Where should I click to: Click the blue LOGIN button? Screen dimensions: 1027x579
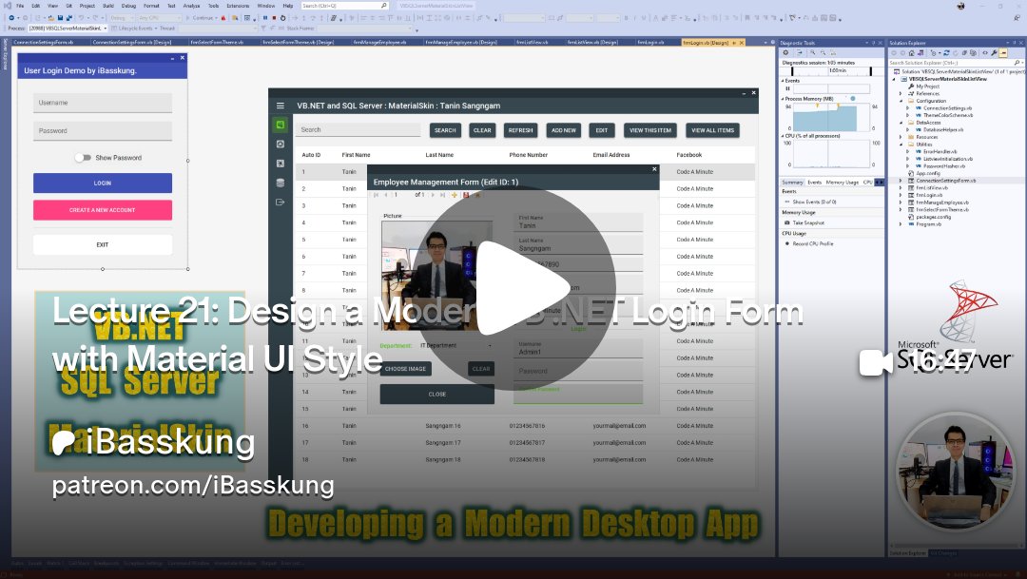click(x=102, y=183)
